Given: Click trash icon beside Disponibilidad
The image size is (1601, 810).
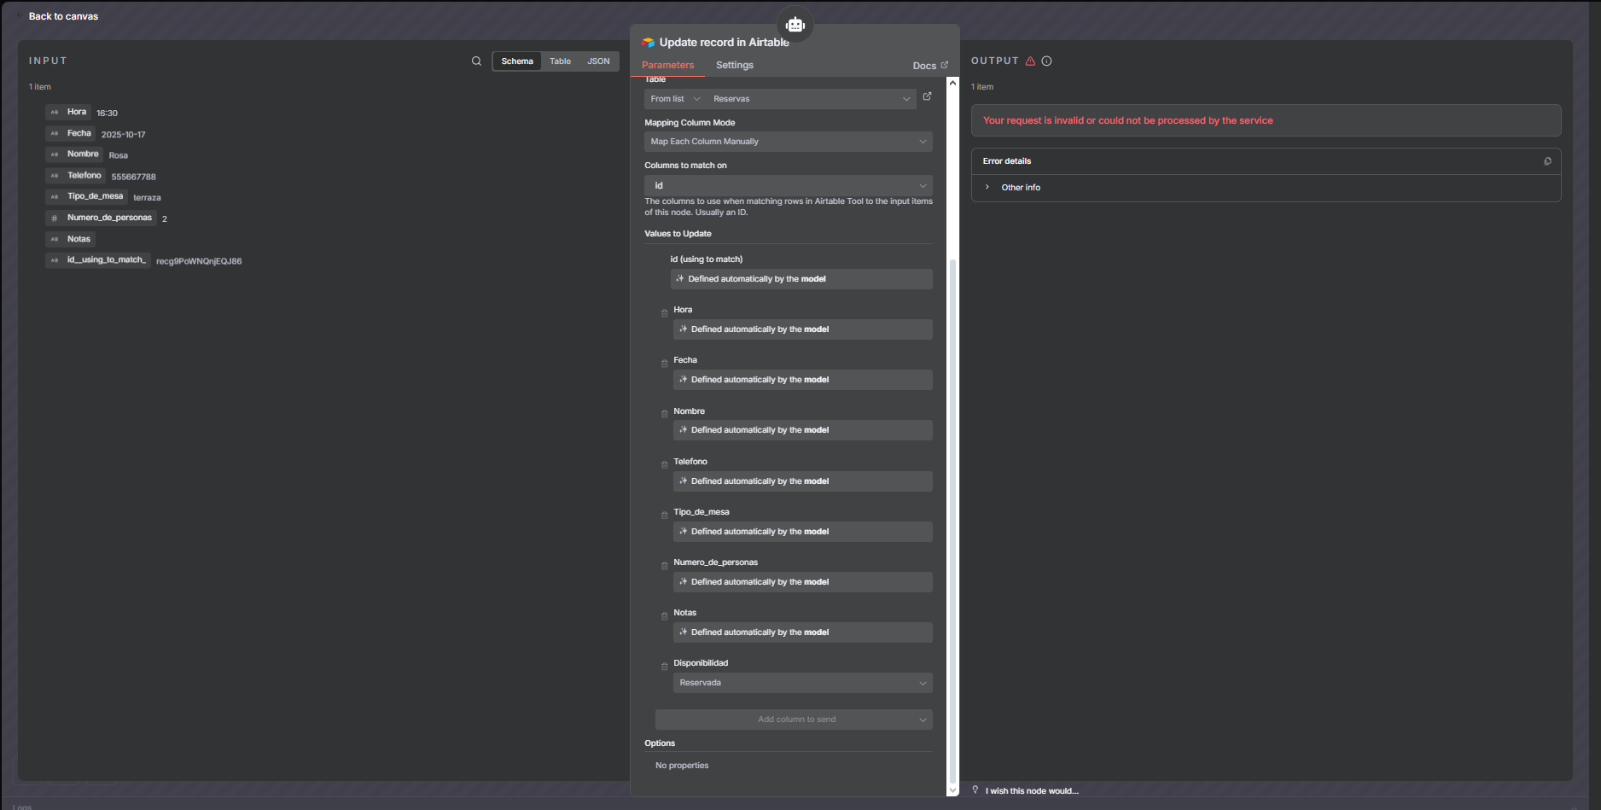Looking at the screenshot, I should point(664,667).
